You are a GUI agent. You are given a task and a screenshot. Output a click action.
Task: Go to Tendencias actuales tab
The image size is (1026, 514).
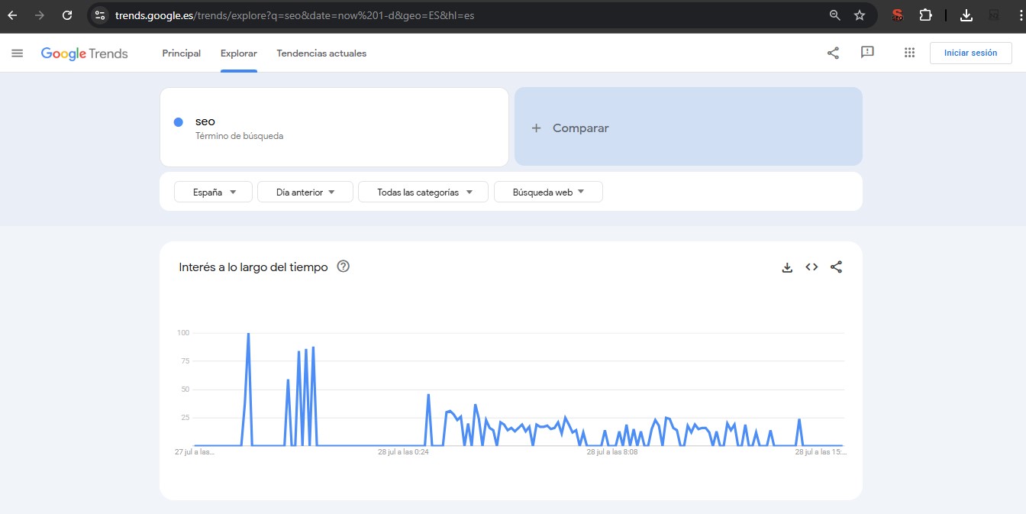point(321,53)
